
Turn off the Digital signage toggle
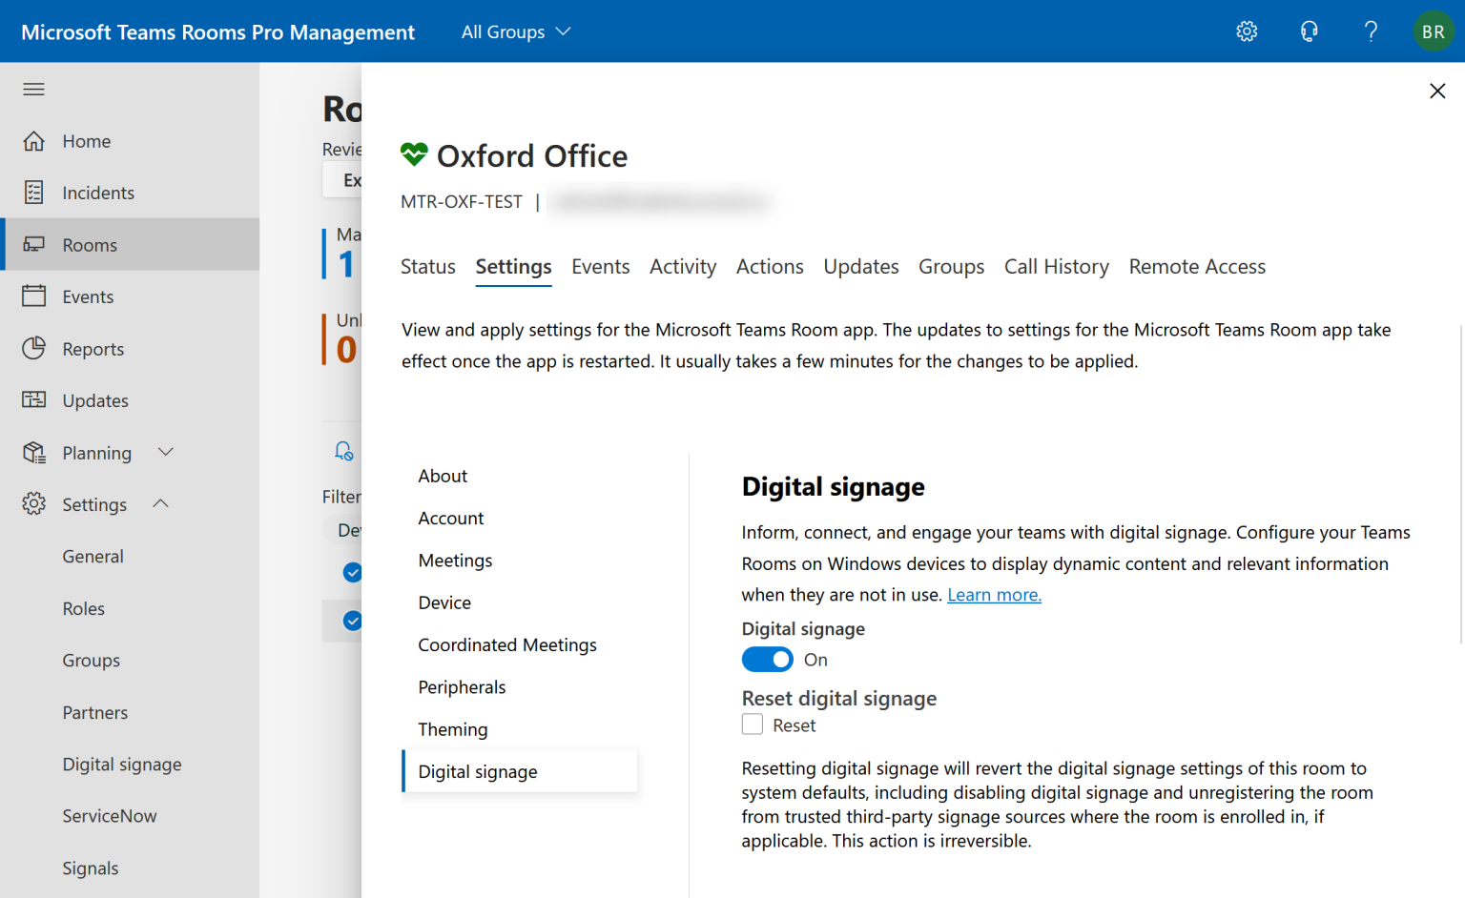(767, 659)
